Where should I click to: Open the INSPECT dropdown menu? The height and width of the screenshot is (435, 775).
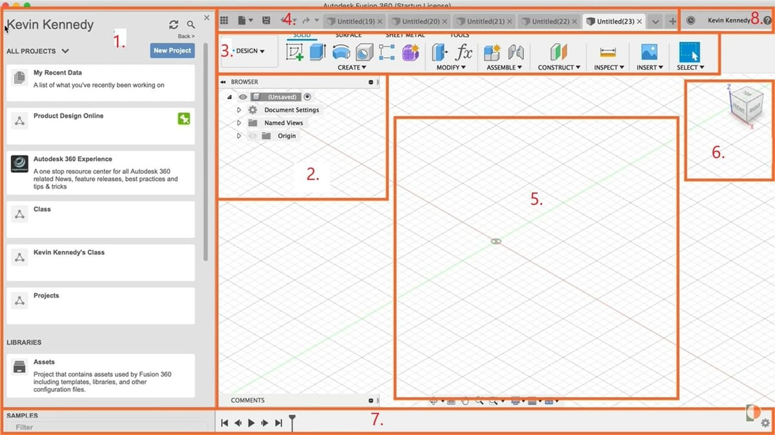click(x=609, y=67)
